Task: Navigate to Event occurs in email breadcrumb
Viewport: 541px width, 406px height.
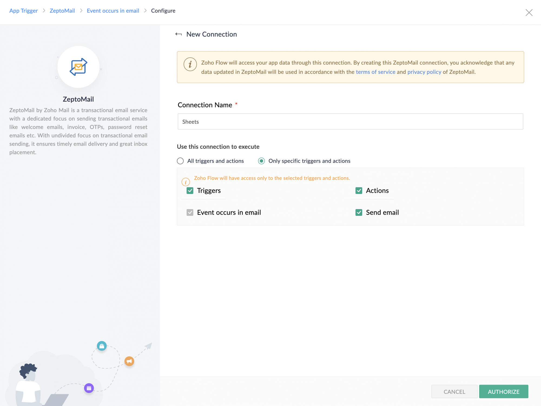Action: (113, 11)
